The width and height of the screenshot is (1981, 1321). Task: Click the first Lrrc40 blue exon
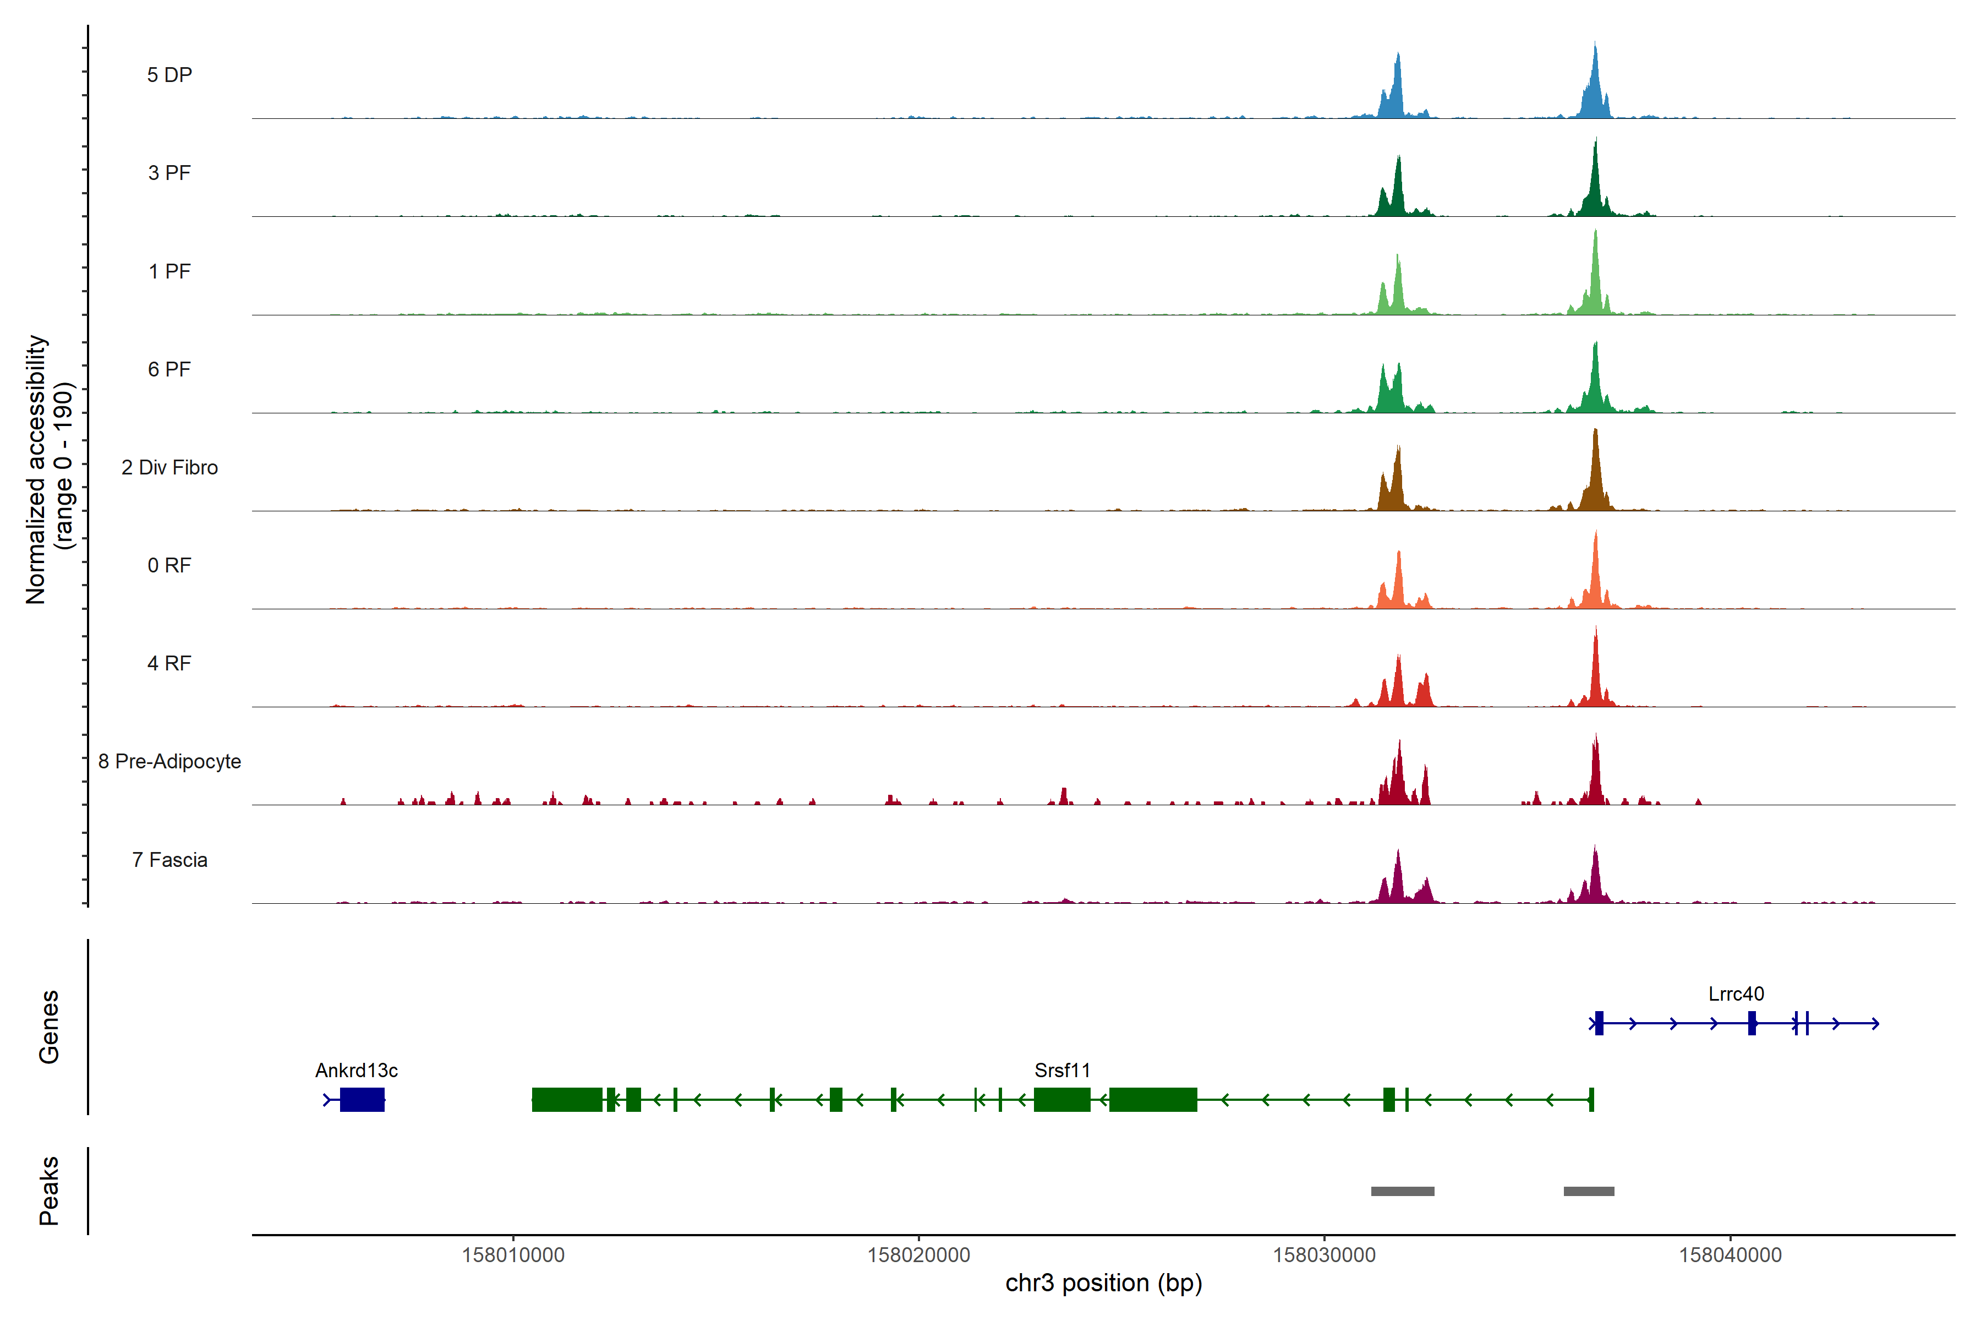[1599, 1023]
